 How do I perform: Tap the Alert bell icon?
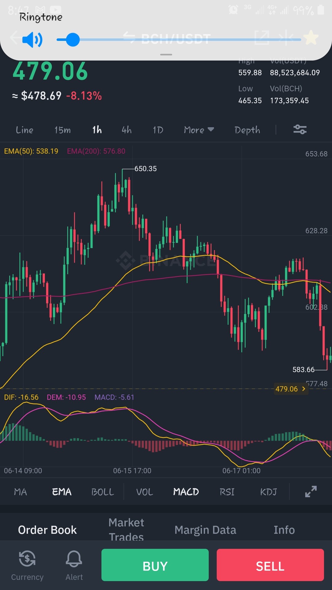(74, 558)
